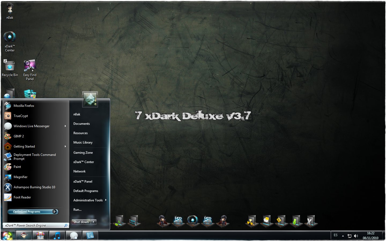
Task: Open Paint from the Start menu
Action: coord(17,167)
